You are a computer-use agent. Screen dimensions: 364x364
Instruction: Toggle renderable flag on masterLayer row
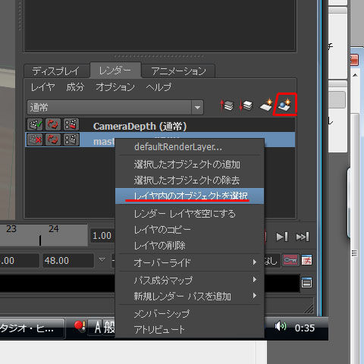pos(35,140)
